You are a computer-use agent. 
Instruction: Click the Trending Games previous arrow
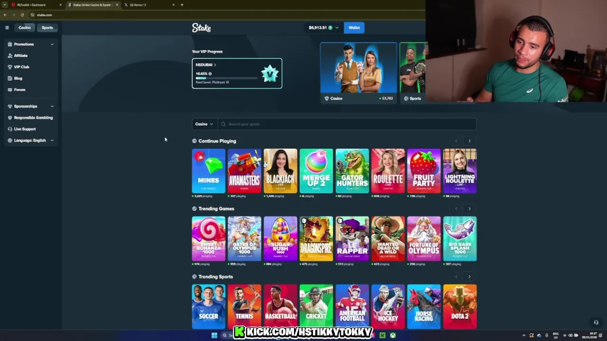456,208
